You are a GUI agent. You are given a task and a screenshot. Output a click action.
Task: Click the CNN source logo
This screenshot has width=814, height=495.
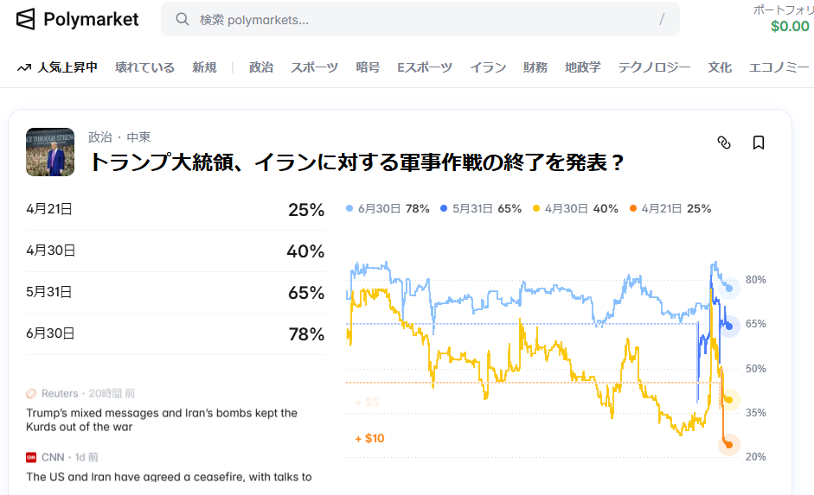pyautogui.click(x=31, y=457)
